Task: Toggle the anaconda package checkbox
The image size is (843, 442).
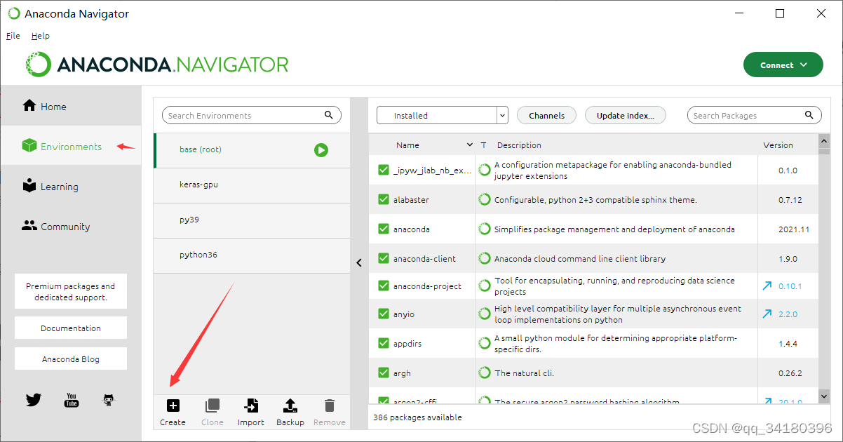Action: click(384, 229)
